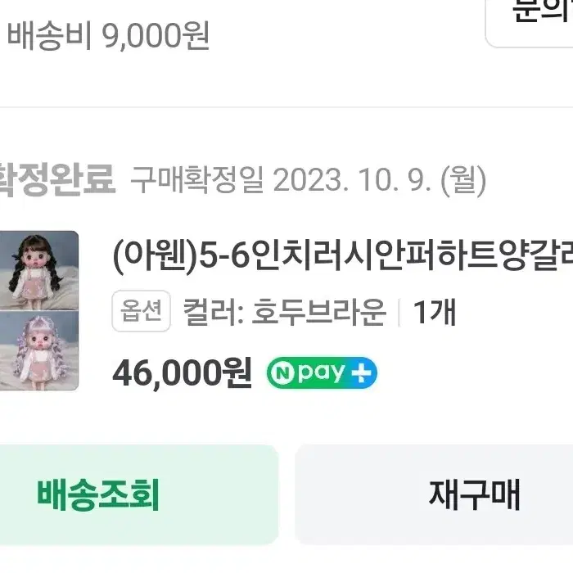Tap the "pay" wording inside Npay badge
573x573 pixels.
(322, 373)
